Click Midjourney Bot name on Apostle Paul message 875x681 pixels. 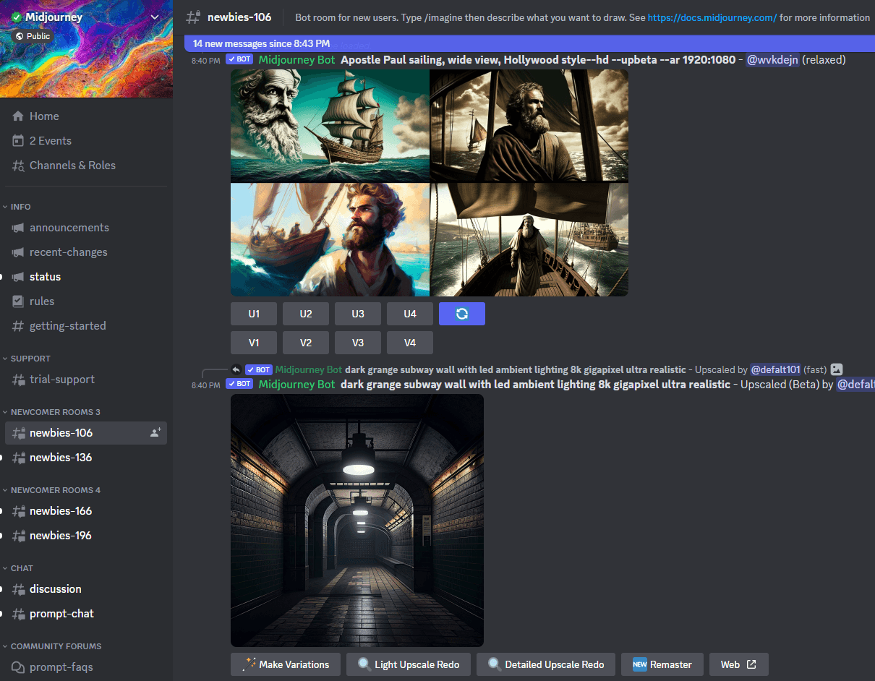(x=296, y=60)
